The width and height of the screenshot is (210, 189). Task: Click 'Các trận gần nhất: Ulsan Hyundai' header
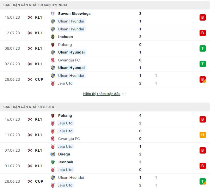pyautogui.click(x=35, y=5)
